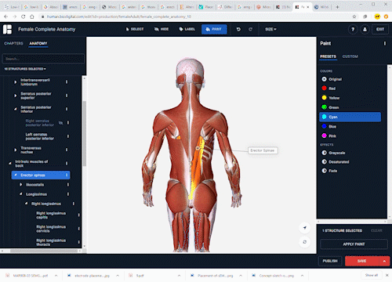392x282 pixels.
Task: Switch to the Presets tab
Action: point(328,56)
